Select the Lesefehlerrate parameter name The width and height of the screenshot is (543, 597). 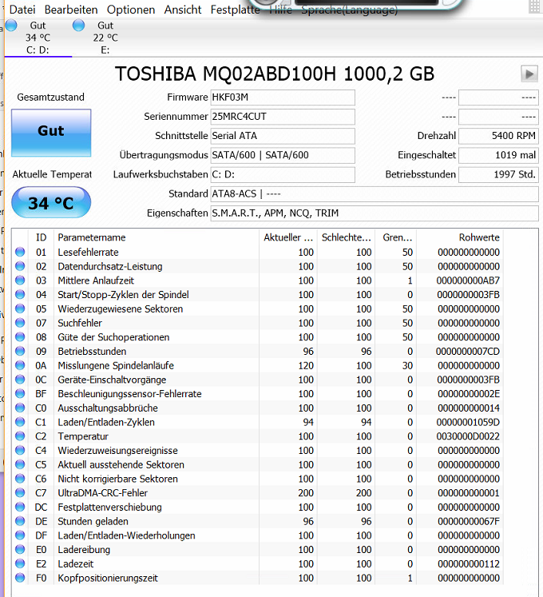coord(88,252)
